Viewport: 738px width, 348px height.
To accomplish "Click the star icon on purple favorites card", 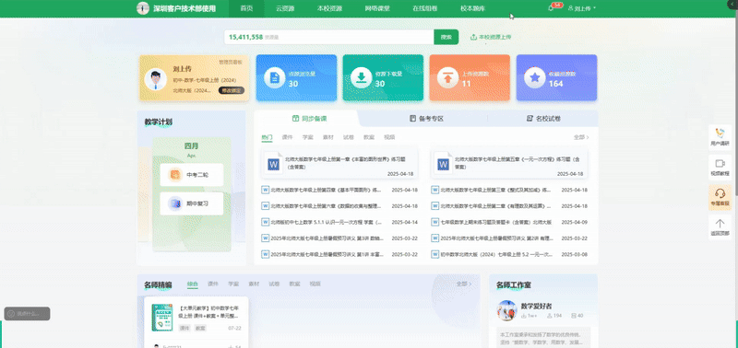I will (535, 77).
